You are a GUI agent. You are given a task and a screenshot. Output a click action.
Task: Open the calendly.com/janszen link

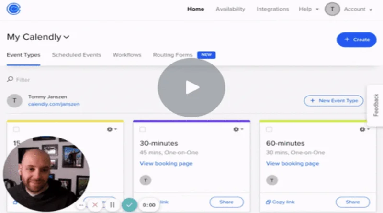tap(54, 104)
